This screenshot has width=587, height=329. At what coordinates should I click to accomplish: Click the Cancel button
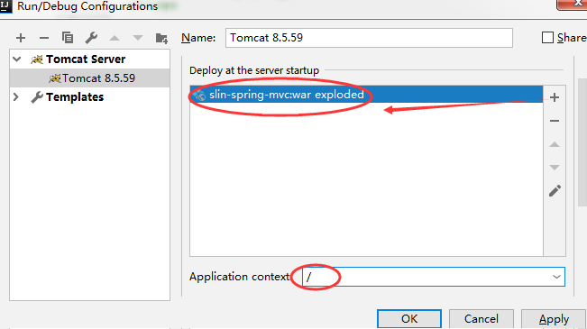[482, 318]
